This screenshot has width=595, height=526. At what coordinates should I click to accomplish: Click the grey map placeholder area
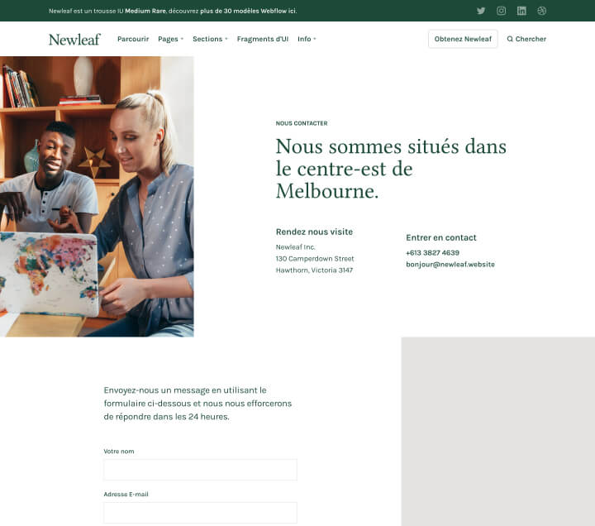click(497, 432)
